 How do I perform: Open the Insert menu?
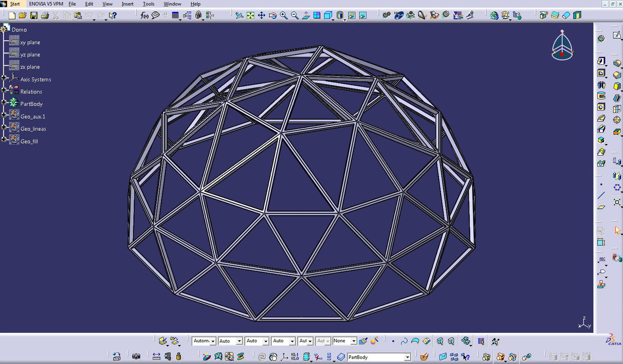pyautogui.click(x=128, y=4)
